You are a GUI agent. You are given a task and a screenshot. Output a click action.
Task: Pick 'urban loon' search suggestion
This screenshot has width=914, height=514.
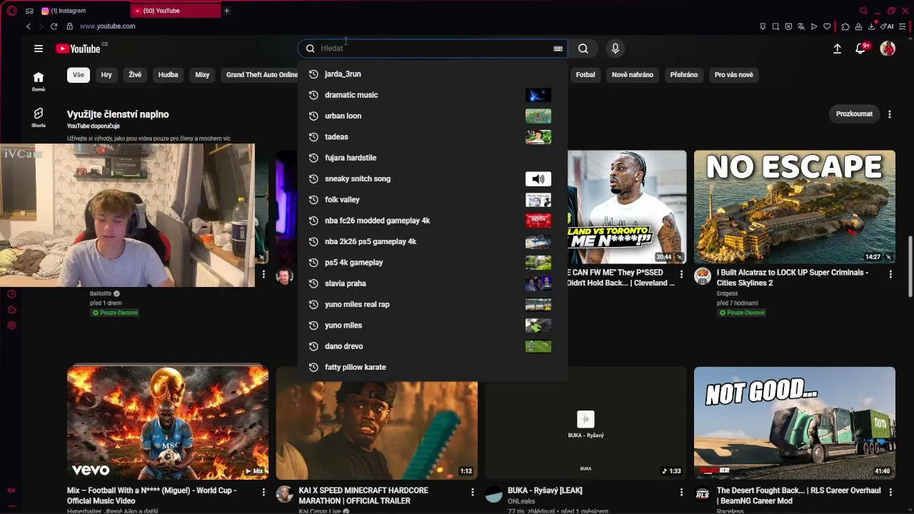[433, 116]
